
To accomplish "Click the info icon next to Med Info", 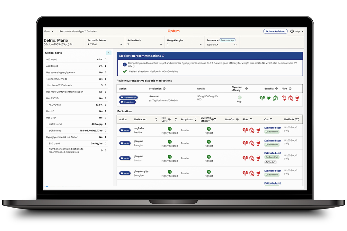I will tap(296, 119).
